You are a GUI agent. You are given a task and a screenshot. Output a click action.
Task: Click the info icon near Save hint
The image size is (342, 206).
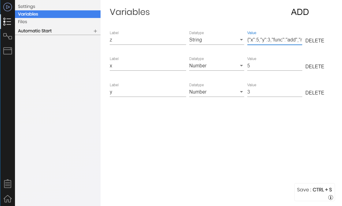(331, 197)
